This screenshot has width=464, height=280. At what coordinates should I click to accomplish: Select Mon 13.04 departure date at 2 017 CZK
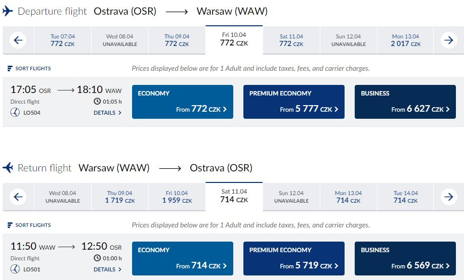pos(405,40)
